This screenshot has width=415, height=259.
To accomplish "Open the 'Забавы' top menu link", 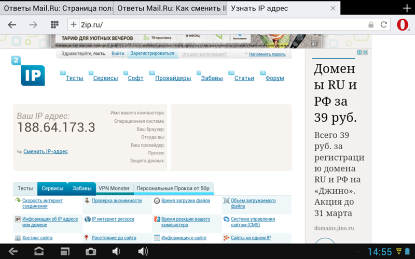I will [x=212, y=78].
